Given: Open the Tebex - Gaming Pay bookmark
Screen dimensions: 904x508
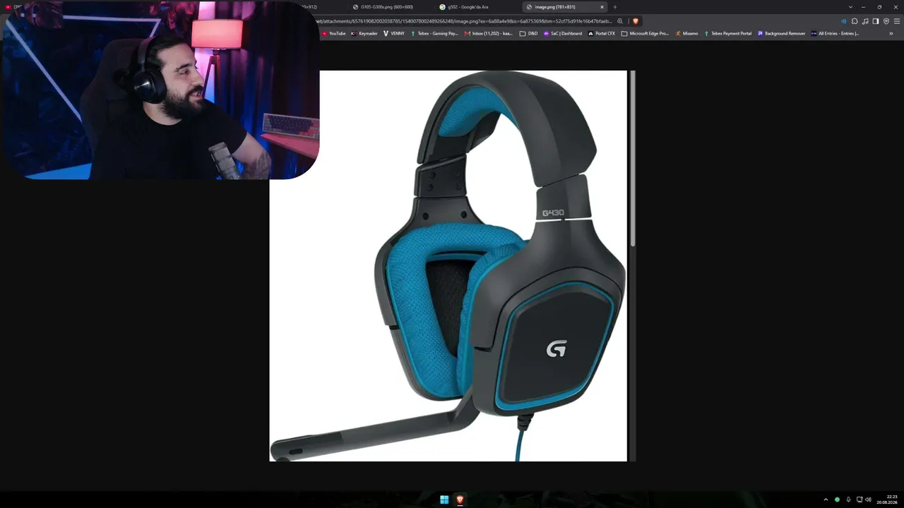Looking at the screenshot, I should click(x=434, y=33).
